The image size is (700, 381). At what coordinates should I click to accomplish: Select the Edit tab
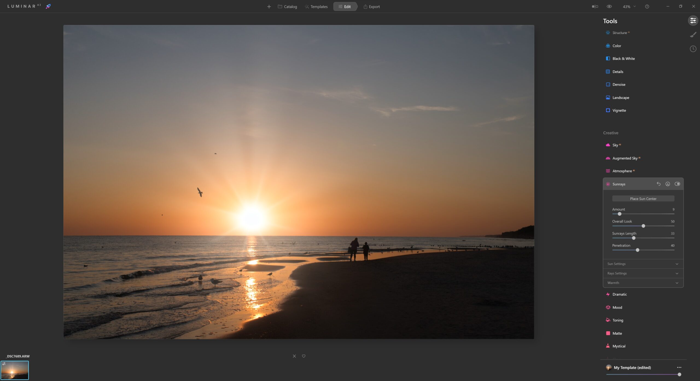click(345, 7)
